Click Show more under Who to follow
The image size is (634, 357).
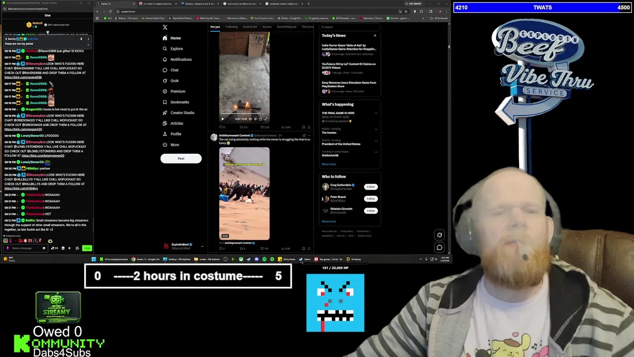(329, 222)
